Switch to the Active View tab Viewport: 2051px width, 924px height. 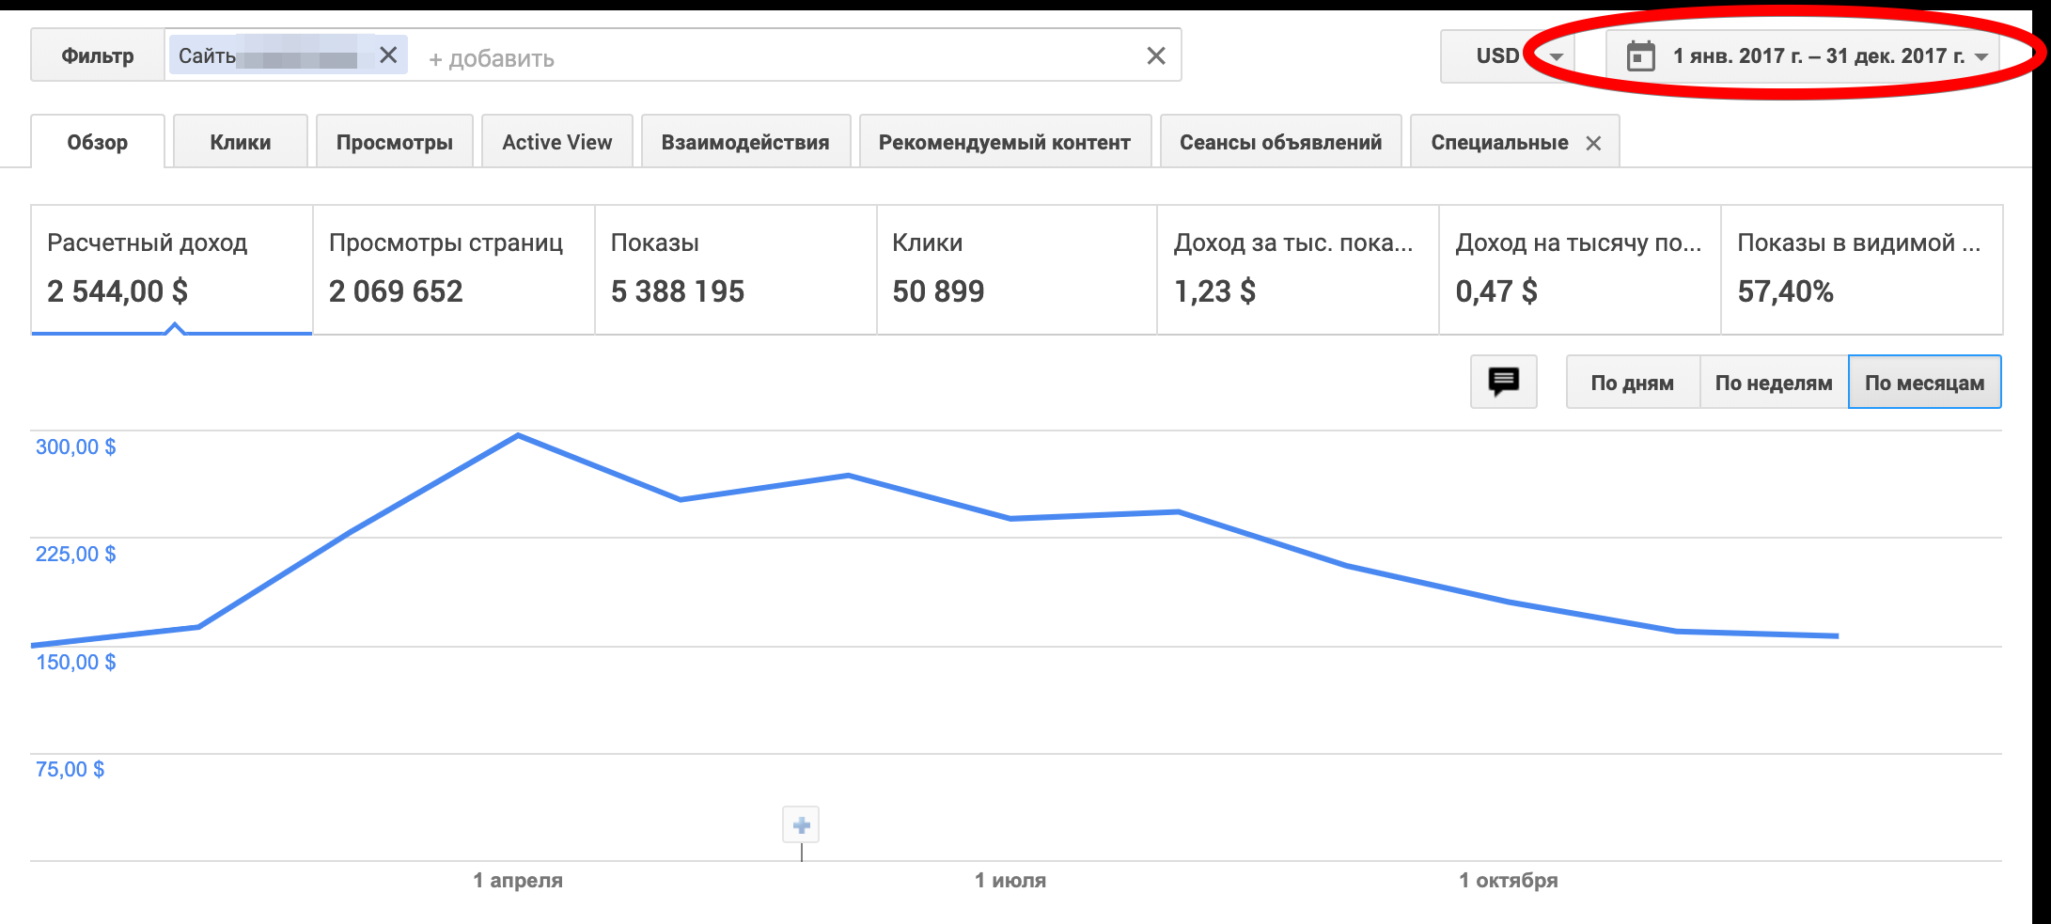(x=556, y=143)
